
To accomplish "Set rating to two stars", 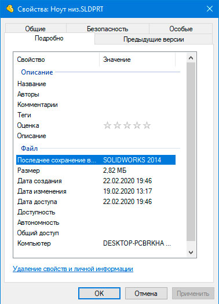I will click(x=117, y=125).
